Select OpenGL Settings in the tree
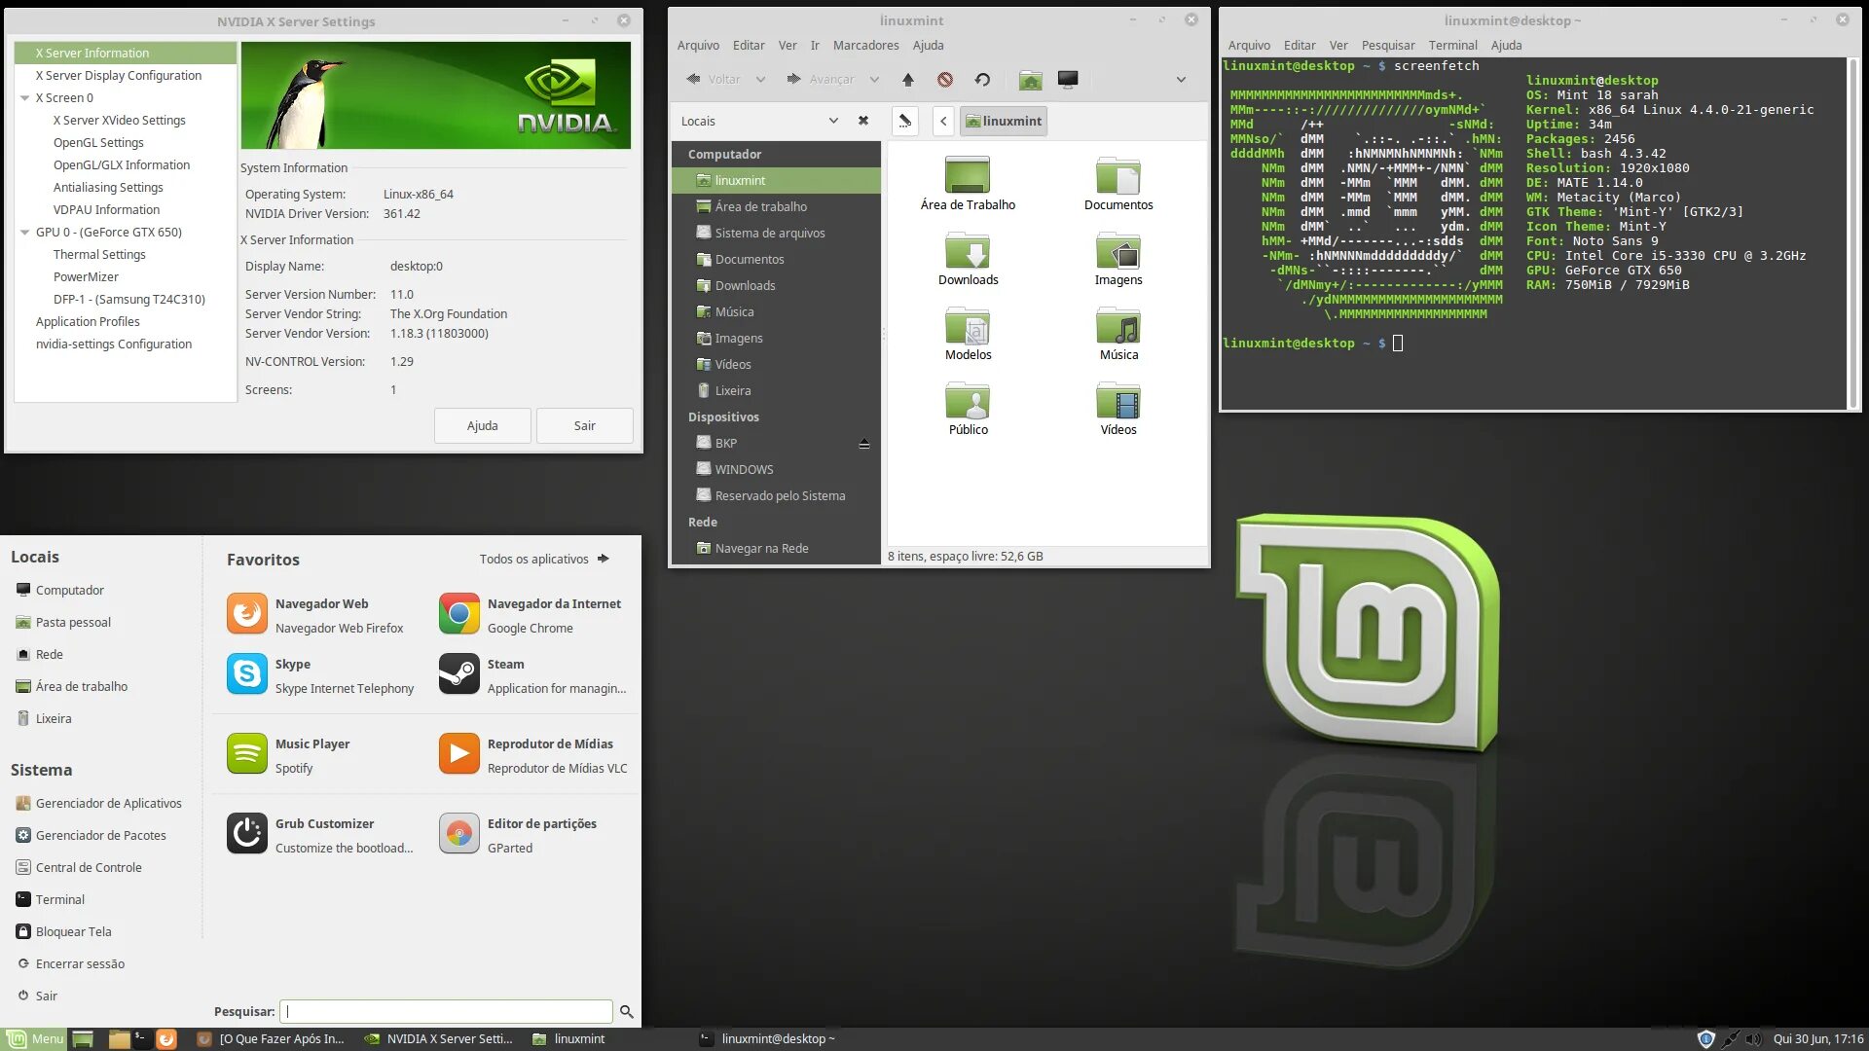The width and height of the screenshot is (1869, 1051). click(x=98, y=143)
